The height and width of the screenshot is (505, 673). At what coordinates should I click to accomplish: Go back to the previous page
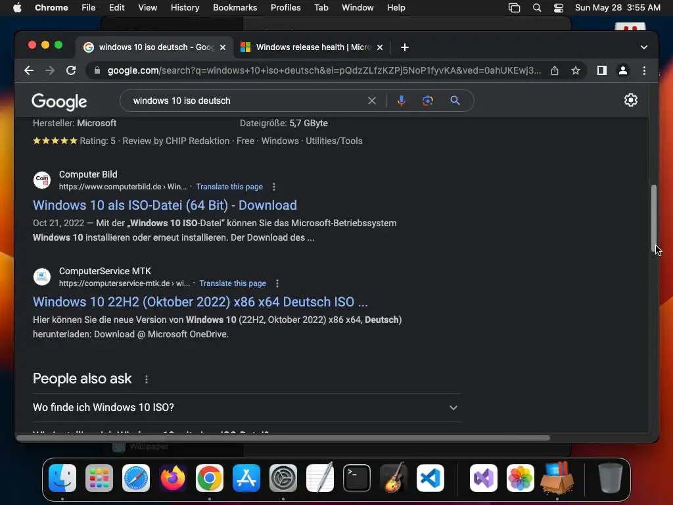tap(29, 70)
